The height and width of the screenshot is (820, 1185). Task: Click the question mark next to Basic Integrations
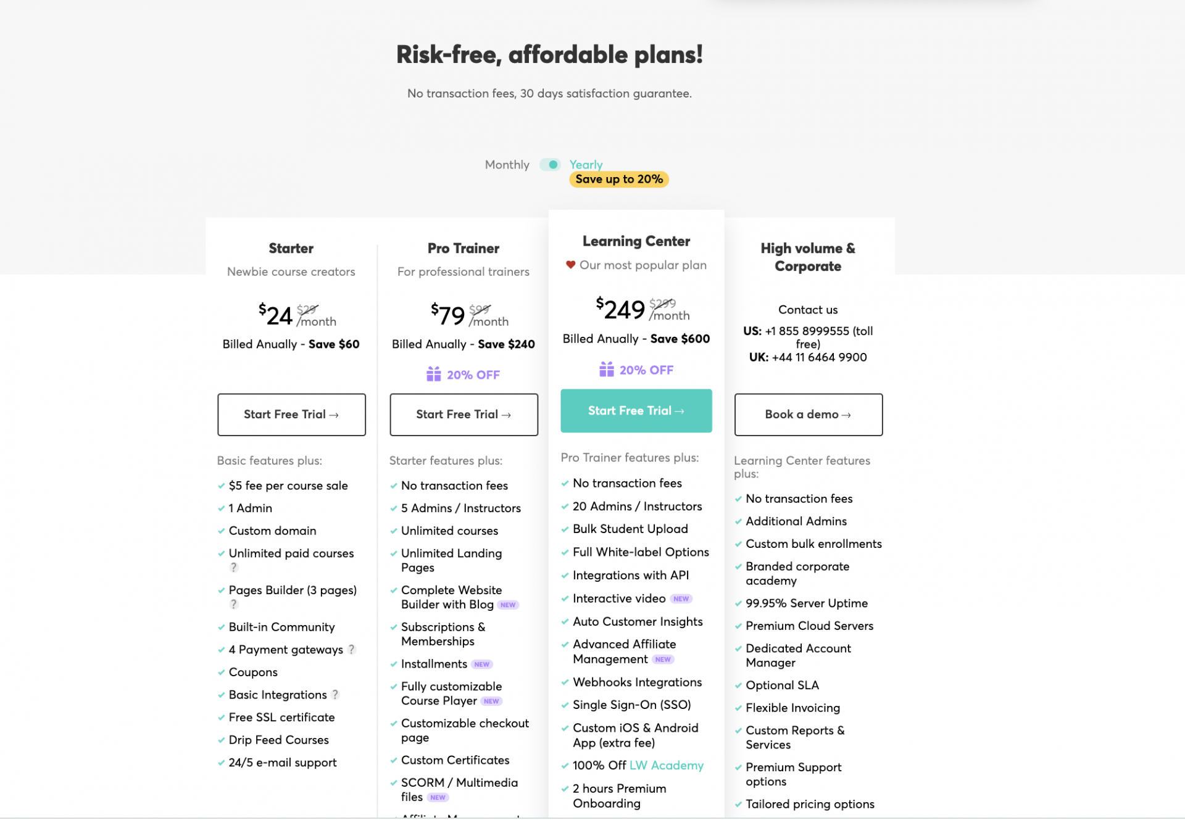point(335,694)
